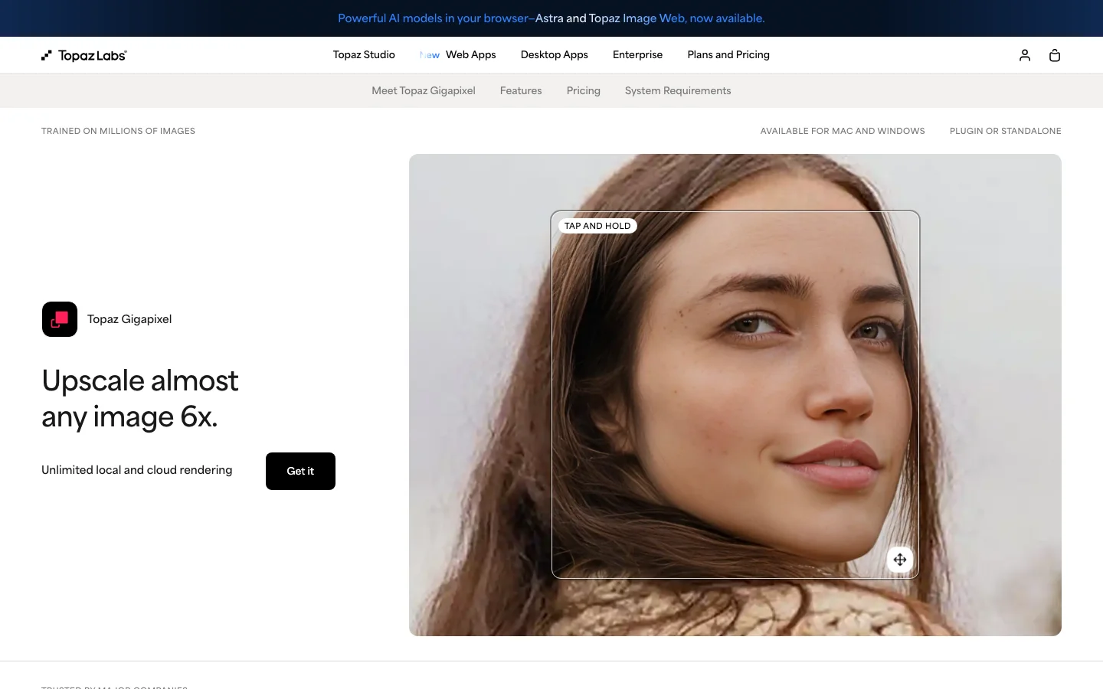Open the shopping bag cart icon
Image resolution: width=1103 pixels, height=689 pixels.
pos(1055,55)
